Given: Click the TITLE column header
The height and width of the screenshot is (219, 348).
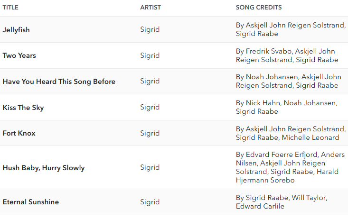Looking at the screenshot, I should click(10, 7).
